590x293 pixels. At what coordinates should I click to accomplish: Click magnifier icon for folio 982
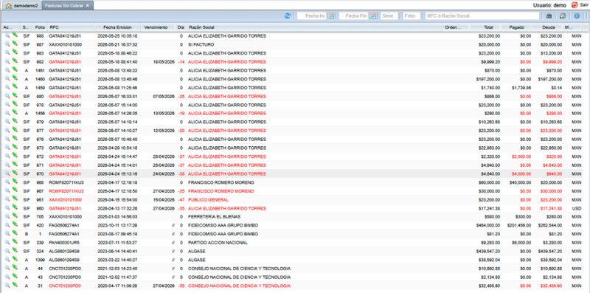(x=7, y=61)
